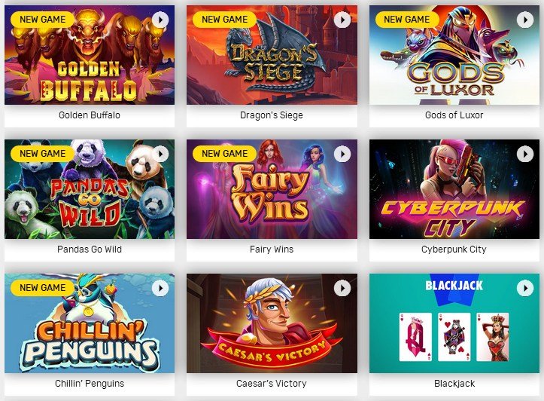Click play icon on Cyberpunk City tile
Viewport: 544px width, 401px height.
(x=525, y=154)
